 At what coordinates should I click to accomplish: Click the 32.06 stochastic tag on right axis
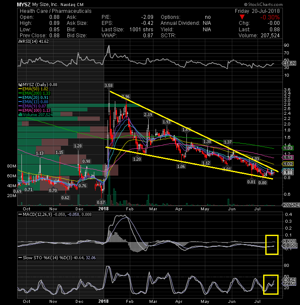[x=289, y=284]
